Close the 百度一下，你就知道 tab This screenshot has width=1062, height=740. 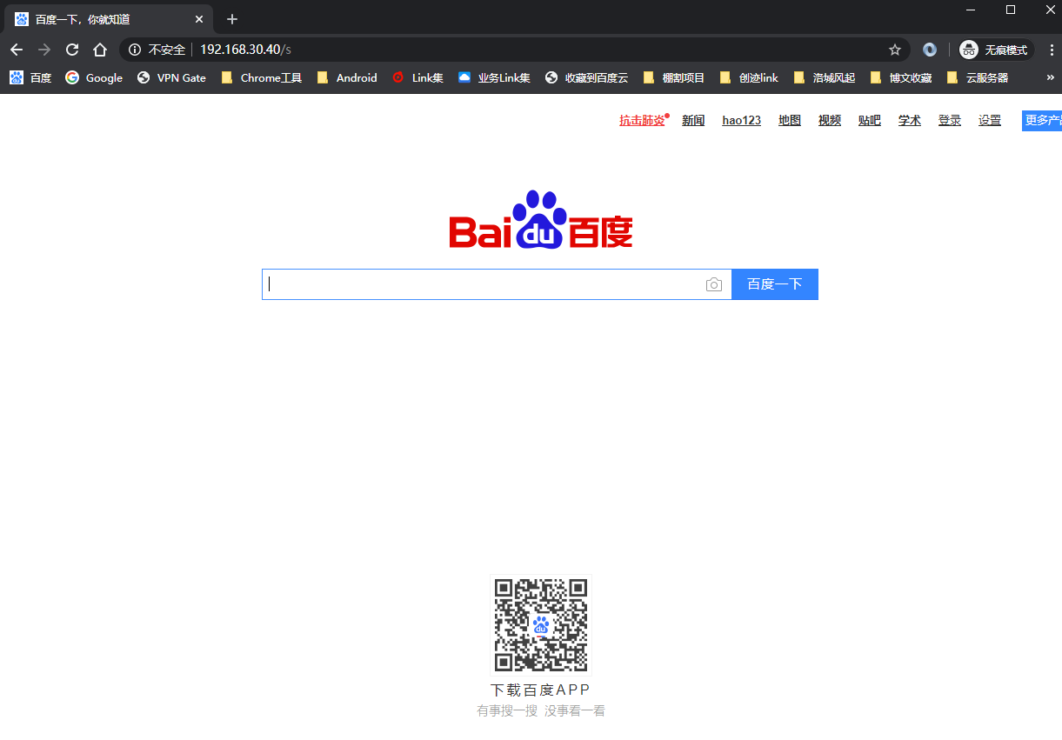click(x=199, y=19)
